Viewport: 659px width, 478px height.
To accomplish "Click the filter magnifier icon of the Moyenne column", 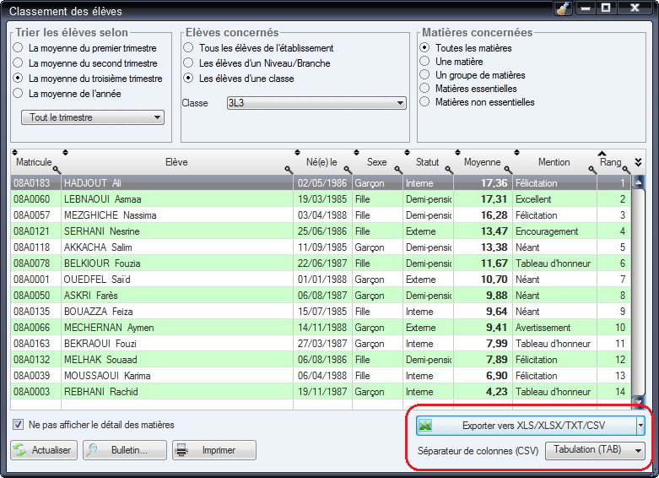I will click(508, 170).
